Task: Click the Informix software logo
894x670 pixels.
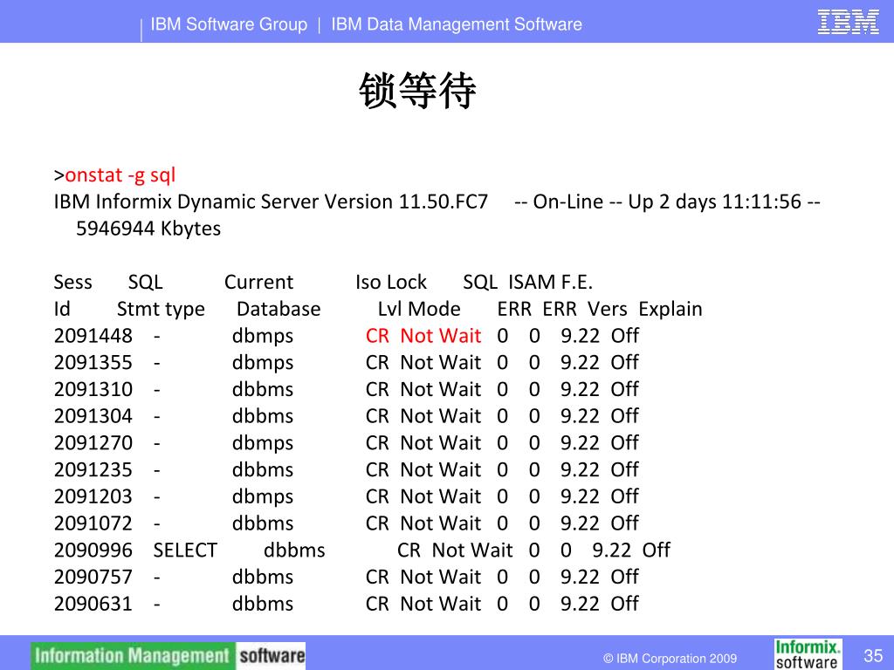Action: [807, 654]
